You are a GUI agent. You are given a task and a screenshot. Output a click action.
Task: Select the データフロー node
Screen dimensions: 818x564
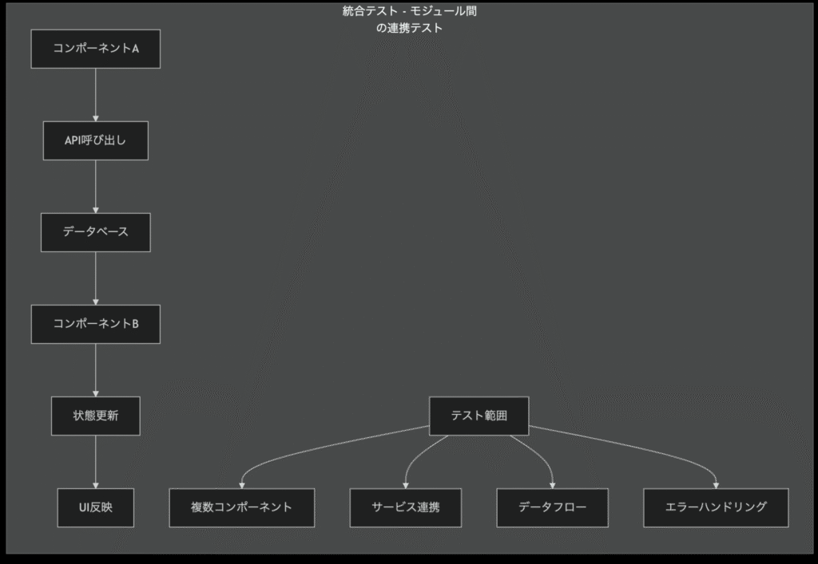pyautogui.click(x=552, y=507)
